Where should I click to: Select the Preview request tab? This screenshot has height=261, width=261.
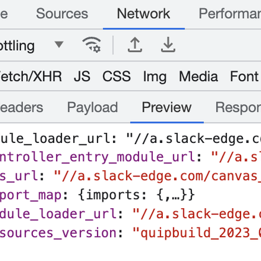click(x=167, y=108)
